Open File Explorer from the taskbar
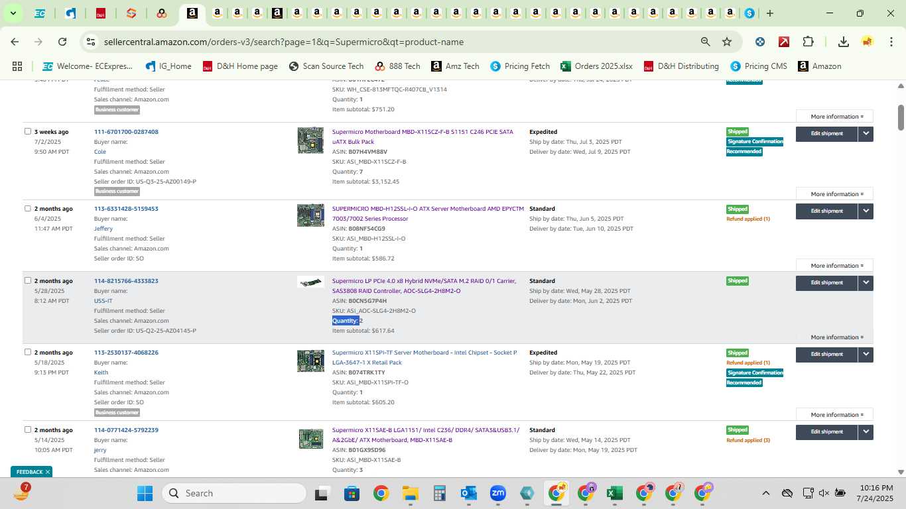The height and width of the screenshot is (509, 906). (410, 493)
